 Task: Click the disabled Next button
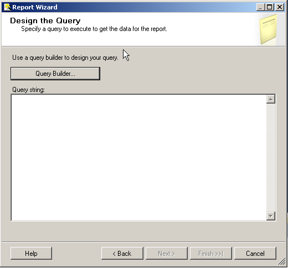[167, 254]
